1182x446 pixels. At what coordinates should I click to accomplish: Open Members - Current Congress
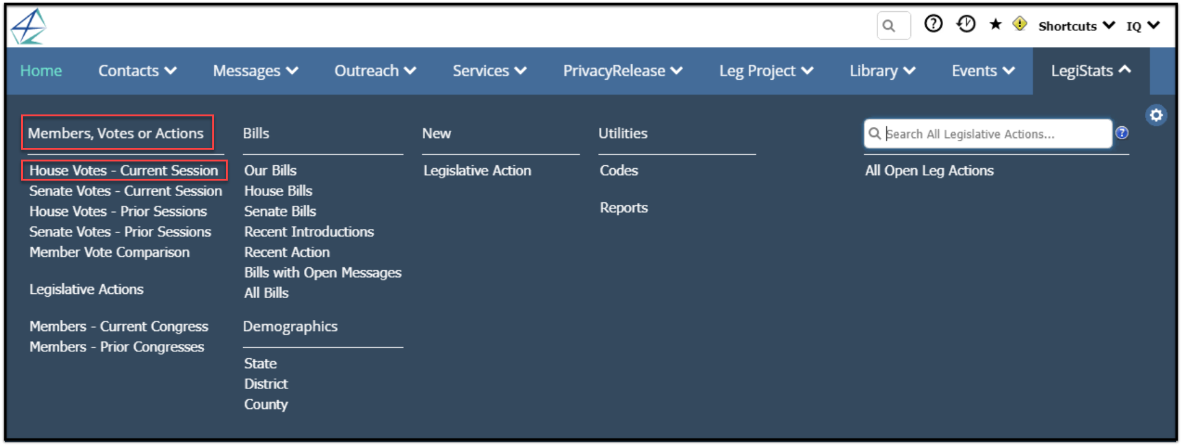pos(119,326)
